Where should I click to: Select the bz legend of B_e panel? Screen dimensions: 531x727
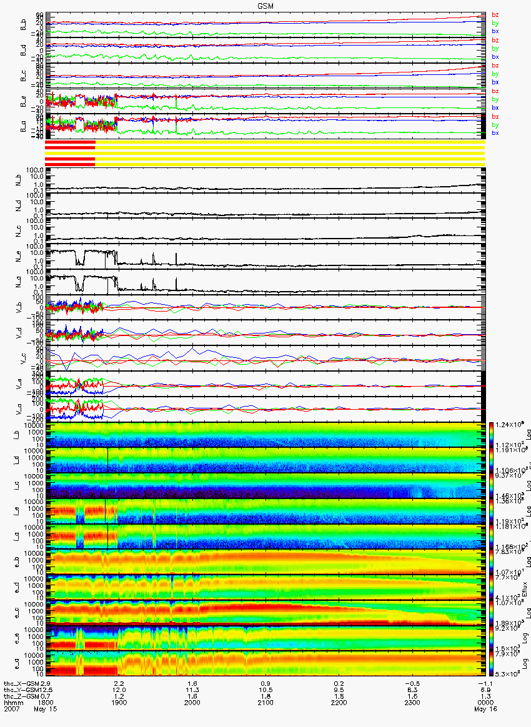coord(495,91)
